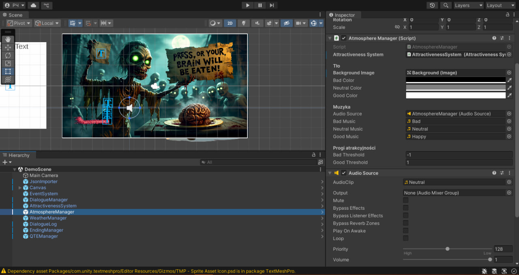This screenshot has width=519, height=275.
Task: Toggle grid snapping icon
Action: (88, 23)
